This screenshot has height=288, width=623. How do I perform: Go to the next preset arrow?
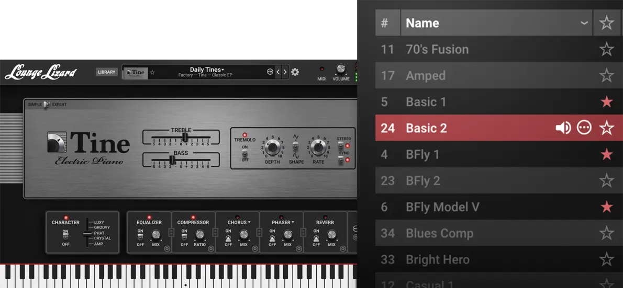285,72
